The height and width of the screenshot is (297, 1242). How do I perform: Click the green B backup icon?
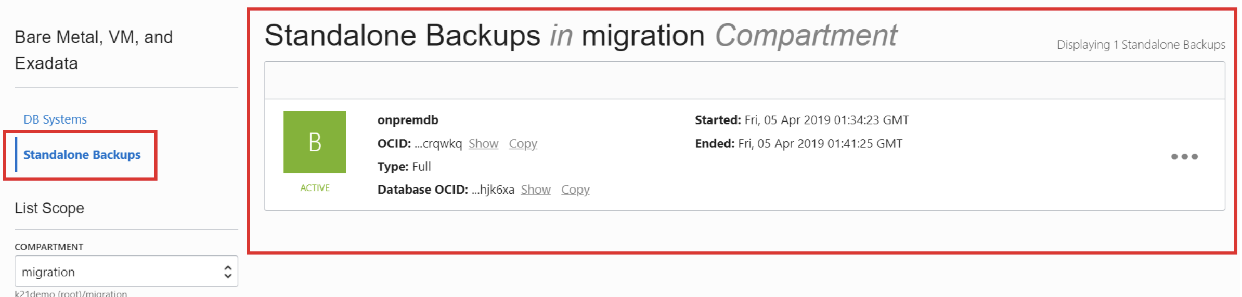pyautogui.click(x=314, y=142)
